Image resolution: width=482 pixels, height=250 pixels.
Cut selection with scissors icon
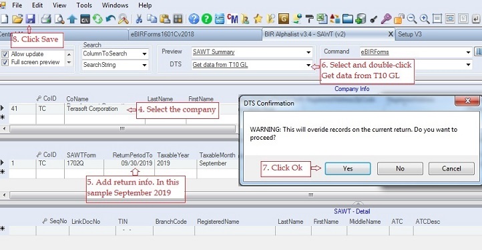coord(139,19)
